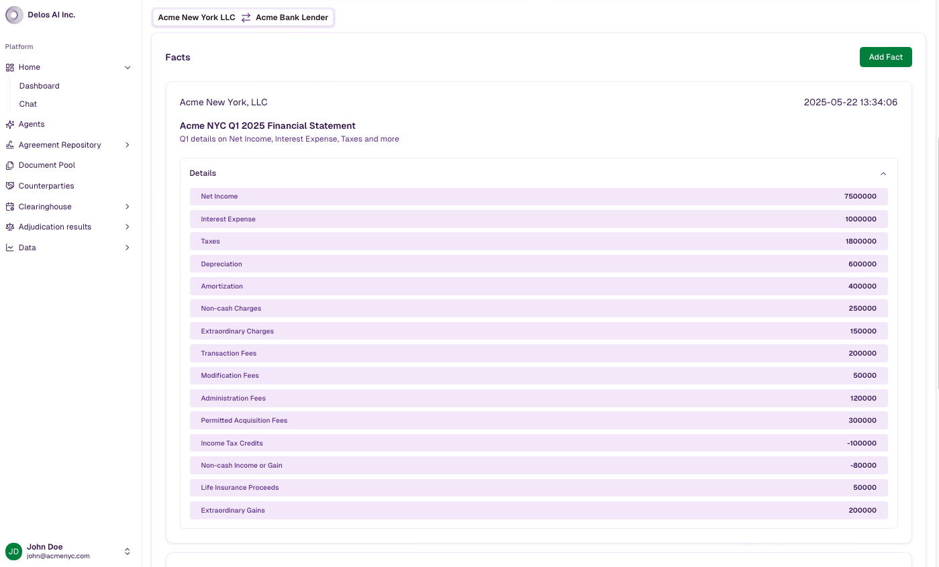This screenshot has height=567, width=939.
Task: Collapse the Home menu chevron
Action: [128, 67]
